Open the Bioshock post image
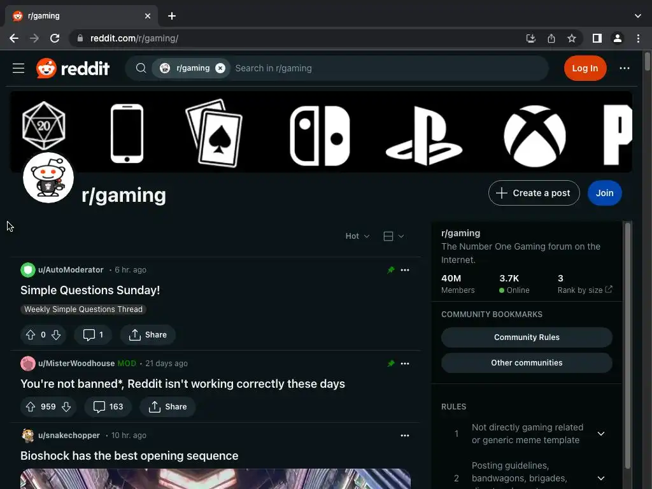Viewport: 652px width, 489px height. pos(215,479)
